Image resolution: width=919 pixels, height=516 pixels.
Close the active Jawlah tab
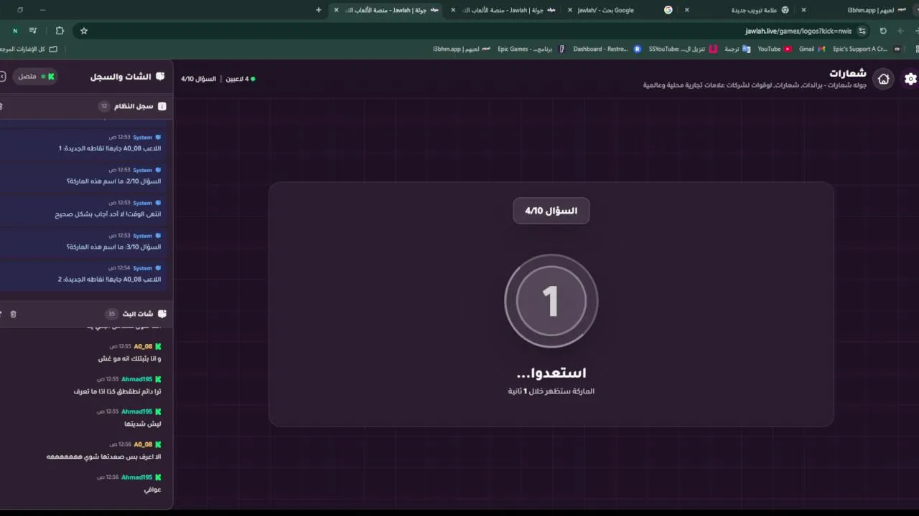click(x=336, y=10)
